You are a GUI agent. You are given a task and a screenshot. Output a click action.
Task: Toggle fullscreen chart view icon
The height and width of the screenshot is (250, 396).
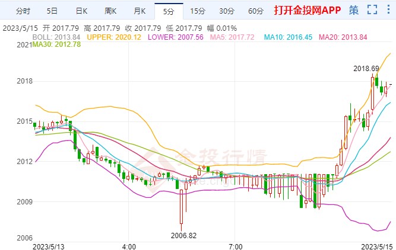coord(372,10)
